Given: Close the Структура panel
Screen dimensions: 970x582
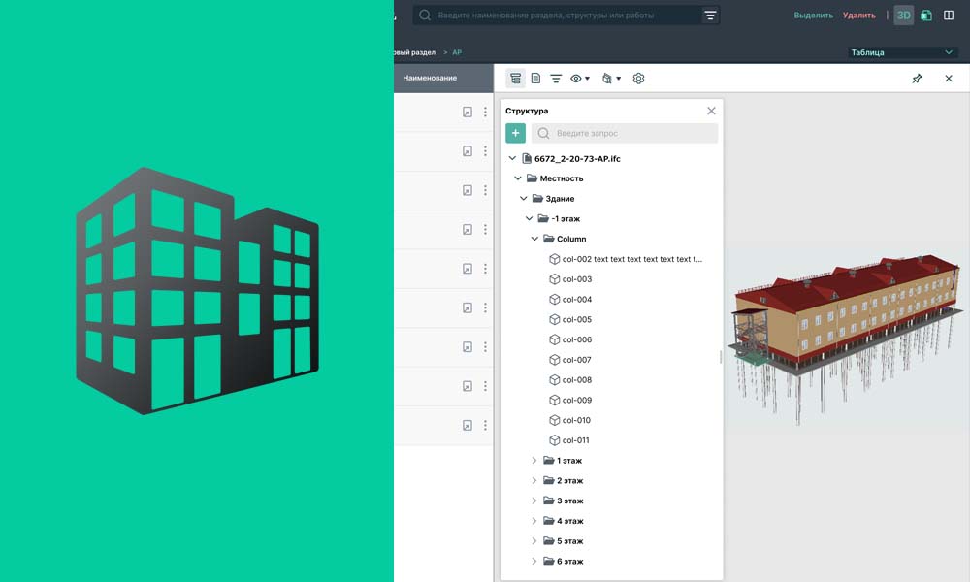Looking at the screenshot, I should pos(711,111).
